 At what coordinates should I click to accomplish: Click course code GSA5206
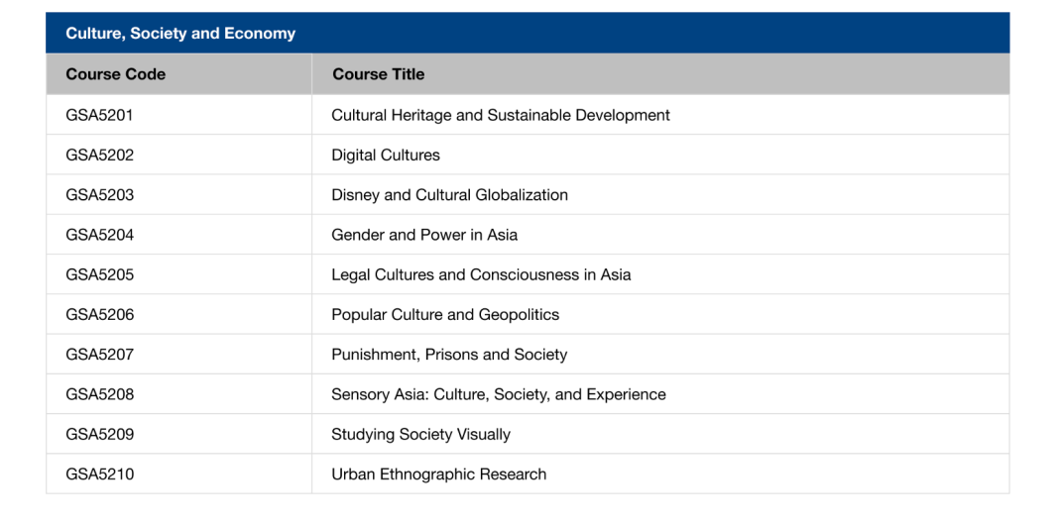99,315
